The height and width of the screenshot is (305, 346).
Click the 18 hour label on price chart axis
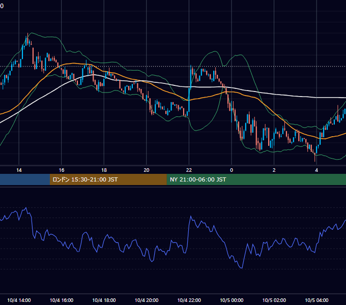104,170
